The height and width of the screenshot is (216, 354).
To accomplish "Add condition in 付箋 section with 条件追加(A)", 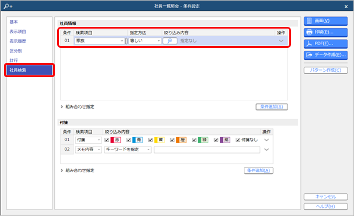I will (258, 170).
